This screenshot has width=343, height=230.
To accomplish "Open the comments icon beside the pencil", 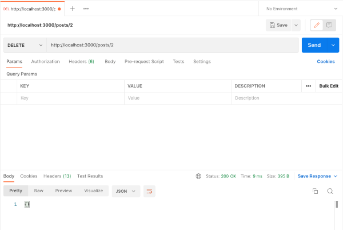I will (x=329, y=25).
